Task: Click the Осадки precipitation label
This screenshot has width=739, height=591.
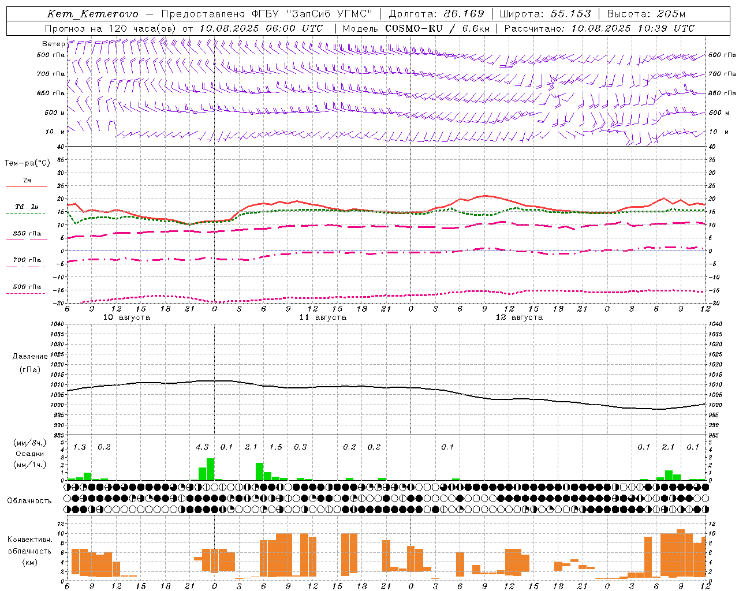Action: [x=30, y=454]
